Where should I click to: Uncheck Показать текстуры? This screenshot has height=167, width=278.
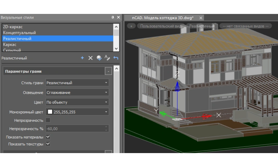point(48,144)
